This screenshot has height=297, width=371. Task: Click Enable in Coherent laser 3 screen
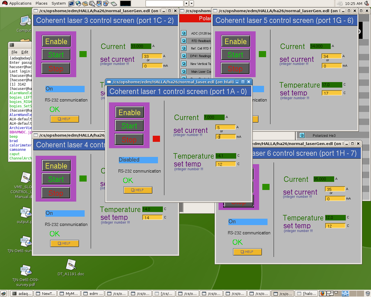click(56, 41)
